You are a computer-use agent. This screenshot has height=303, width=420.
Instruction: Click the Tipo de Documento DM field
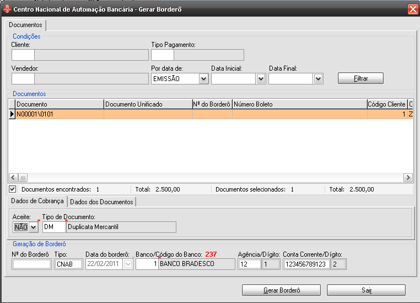point(54,227)
